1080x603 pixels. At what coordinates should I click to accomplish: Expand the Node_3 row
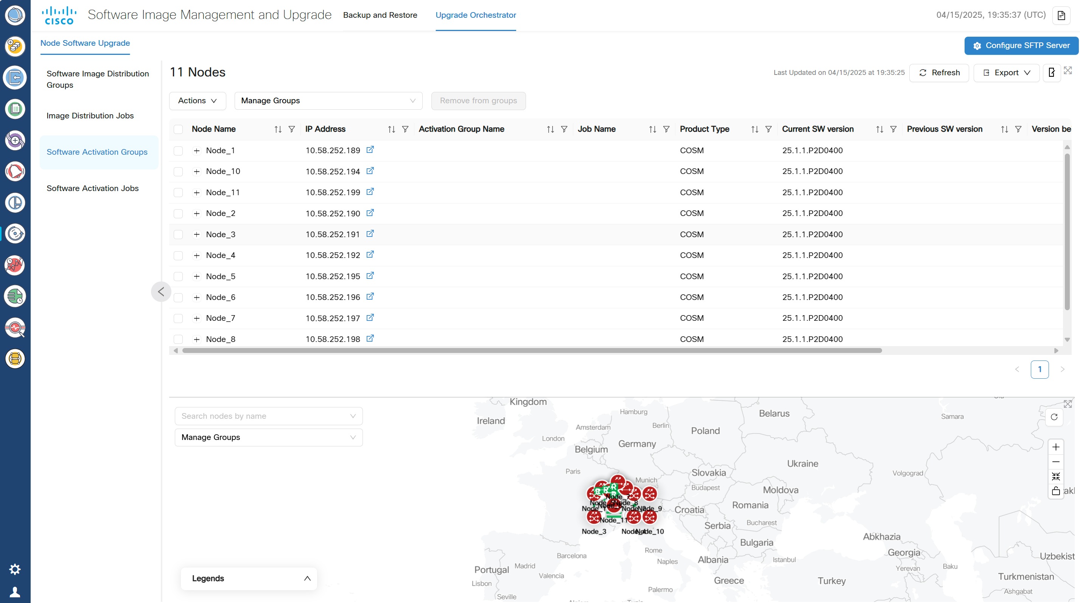[197, 234]
